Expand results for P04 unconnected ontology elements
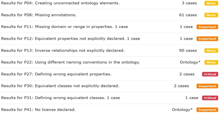The height and width of the screenshot is (113, 220). click(60, 3)
